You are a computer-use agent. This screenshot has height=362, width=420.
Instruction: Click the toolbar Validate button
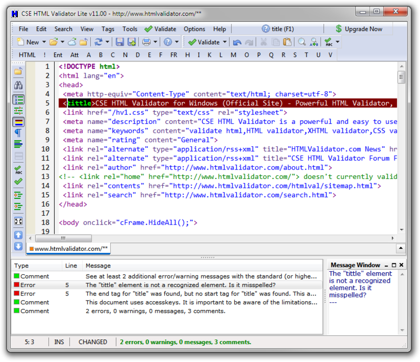point(204,42)
